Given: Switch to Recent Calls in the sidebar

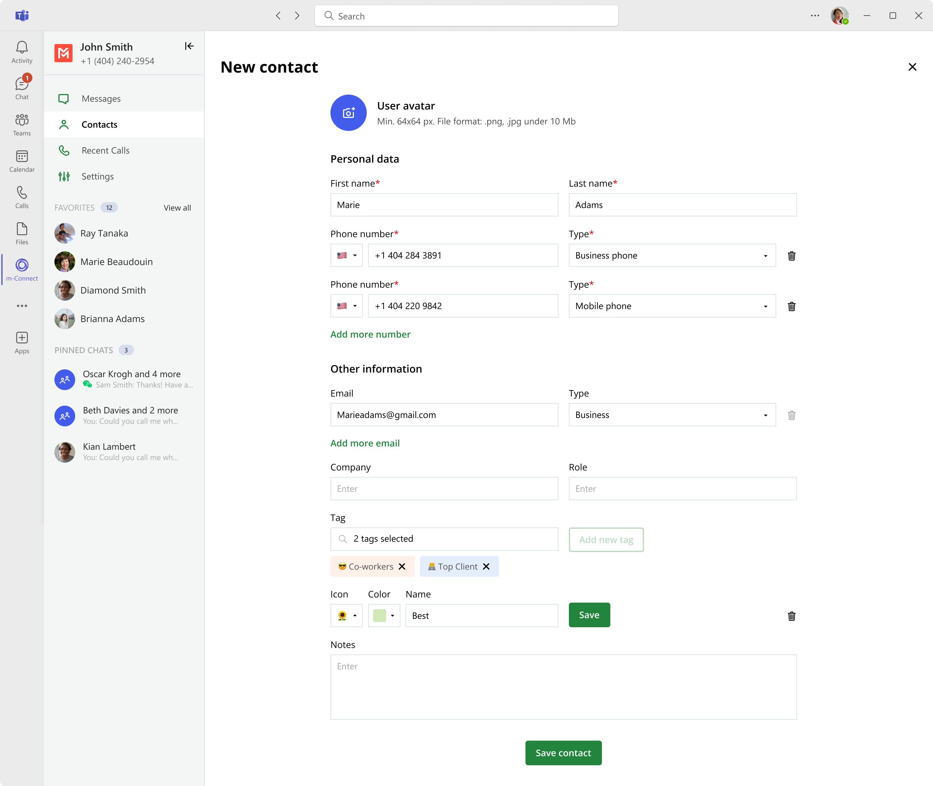Looking at the screenshot, I should (x=105, y=150).
